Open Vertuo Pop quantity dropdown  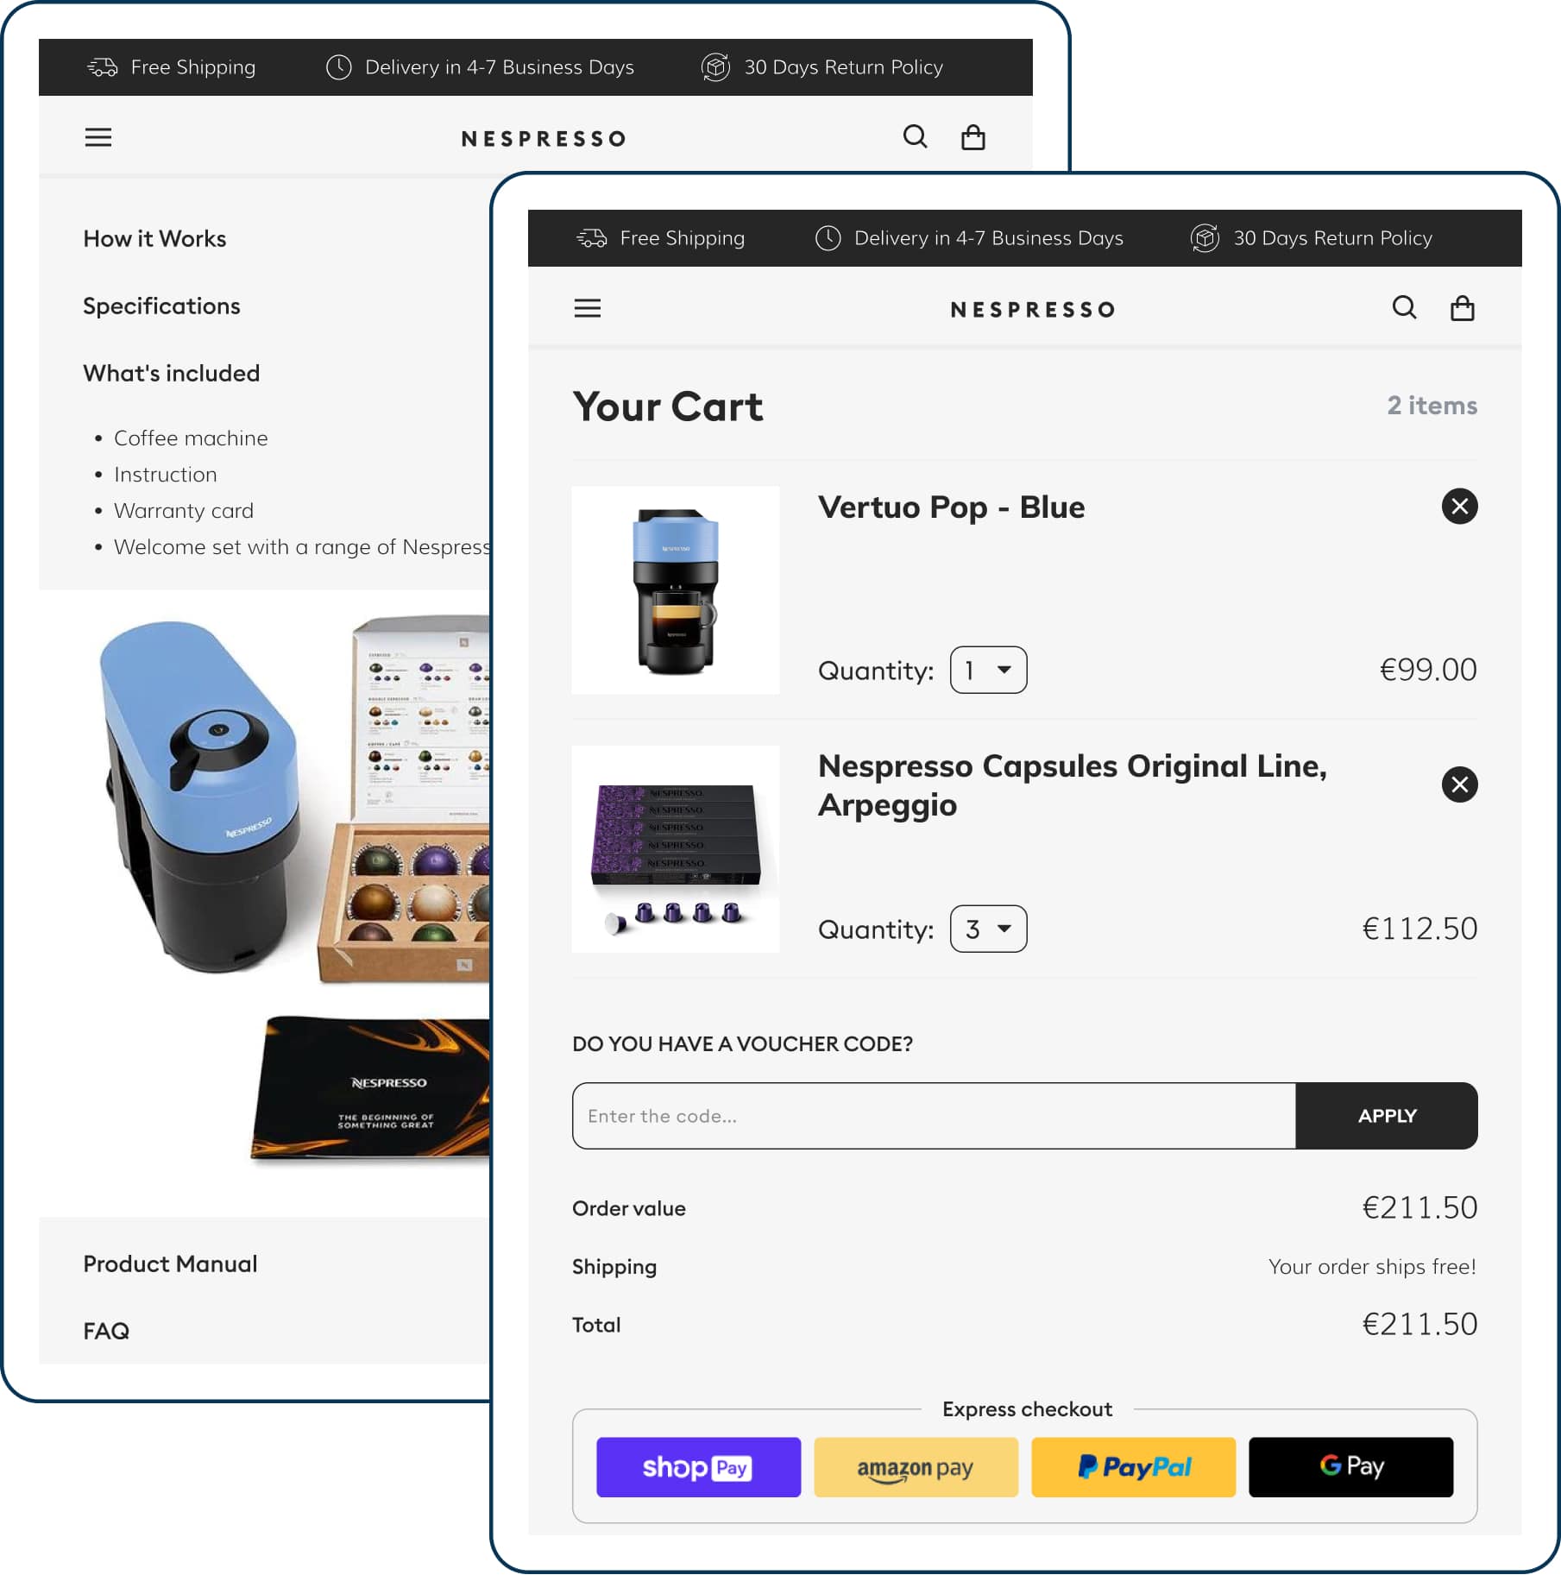tap(988, 670)
